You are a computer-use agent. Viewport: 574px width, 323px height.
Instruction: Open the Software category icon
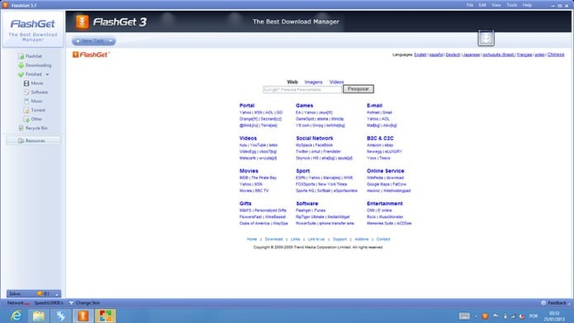26,92
